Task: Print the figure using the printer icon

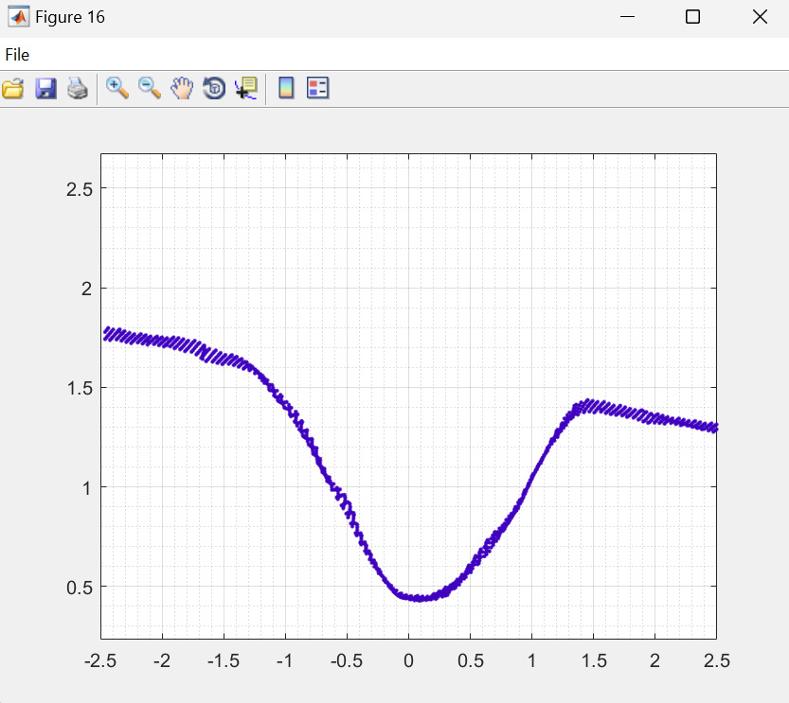Action: pyautogui.click(x=78, y=88)
